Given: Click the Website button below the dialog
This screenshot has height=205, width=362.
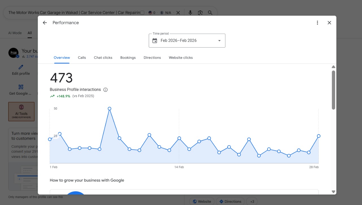Looking at the screenshot, I should pyautogui.click(x=202, y=201).
